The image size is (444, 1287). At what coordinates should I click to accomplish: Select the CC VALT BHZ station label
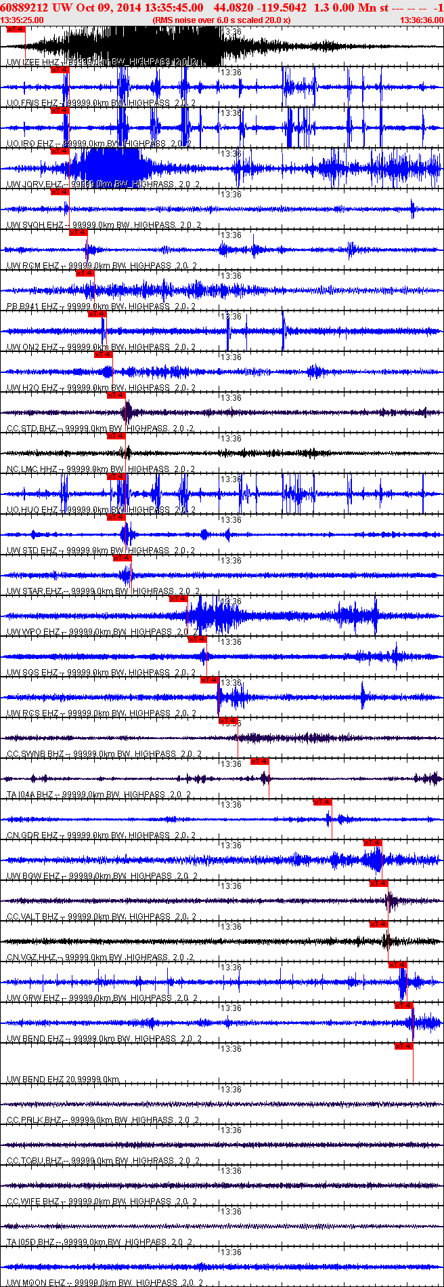coord(102,917)
